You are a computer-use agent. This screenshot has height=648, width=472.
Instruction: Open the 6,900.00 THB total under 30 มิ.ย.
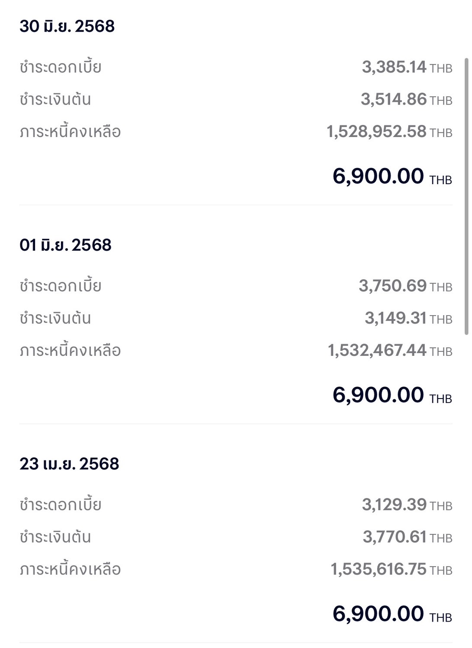[x=392, y=176]
